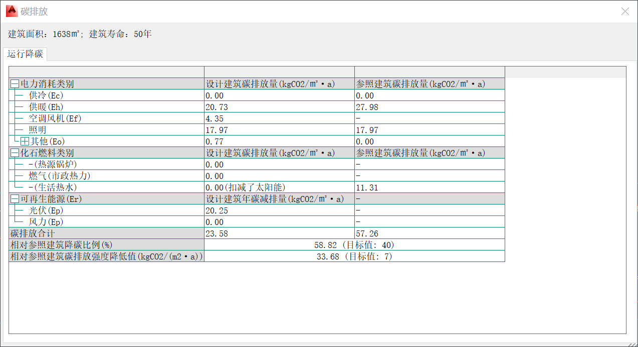638x347 pixels.
Task: Click the 0.00(扣减了太阳能) cell
Action: click(x=246, y=187)
